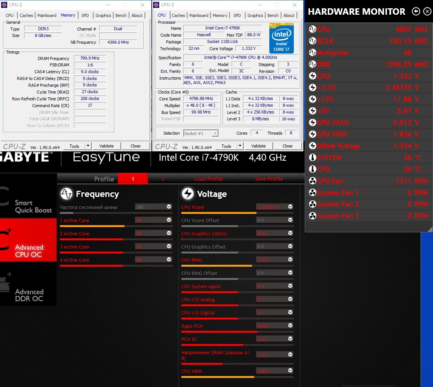Screen dimensions: 433x387
Task: Click the BCLK waveform icon in Hardware Monitor
Action: pyautogui.click(x=312, y=41)
